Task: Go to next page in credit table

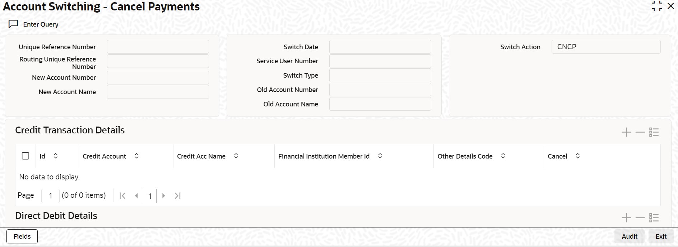Action: coord(164,196)
